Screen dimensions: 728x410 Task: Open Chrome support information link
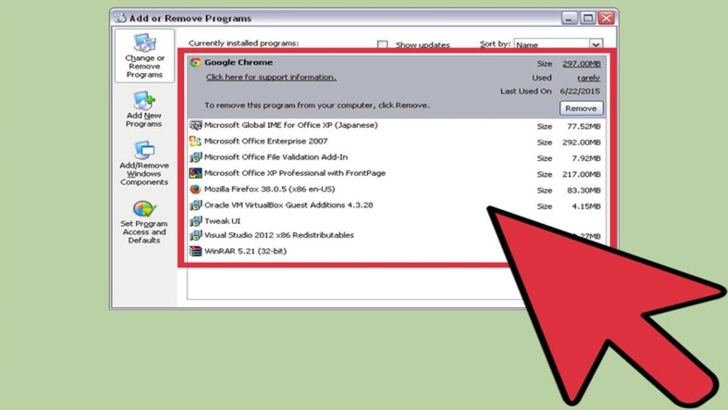pyautogui.click(x=271, y=77)
